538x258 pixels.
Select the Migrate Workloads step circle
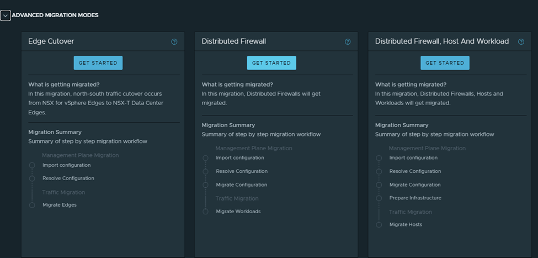tap(205, 212)
